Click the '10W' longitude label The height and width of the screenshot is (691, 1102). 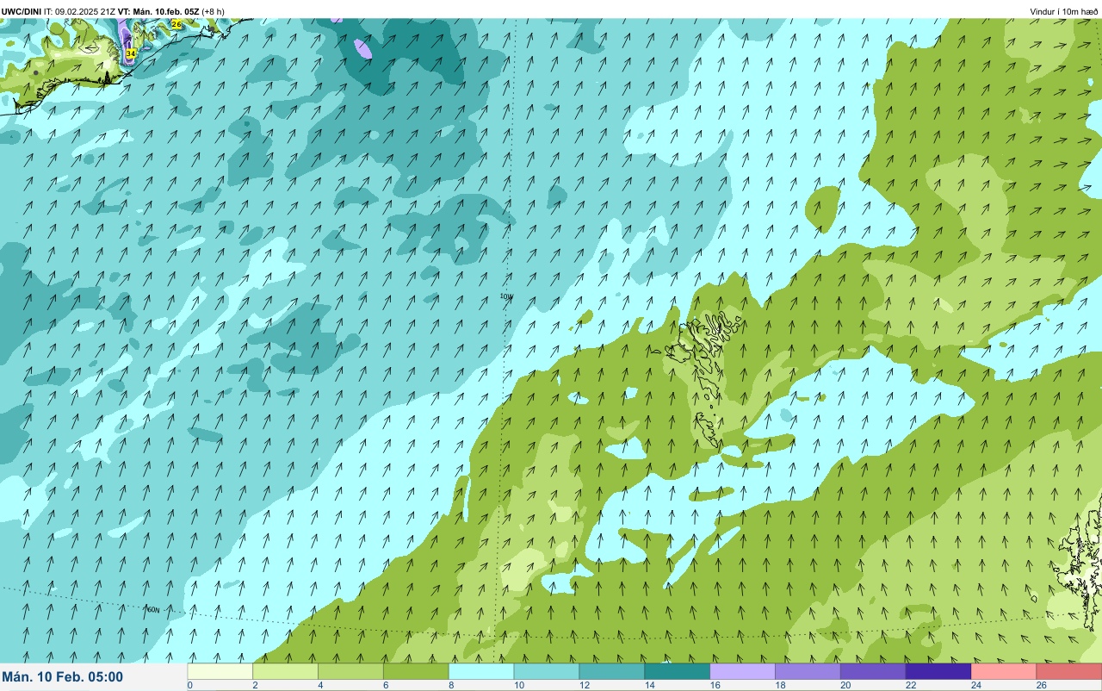506,296
